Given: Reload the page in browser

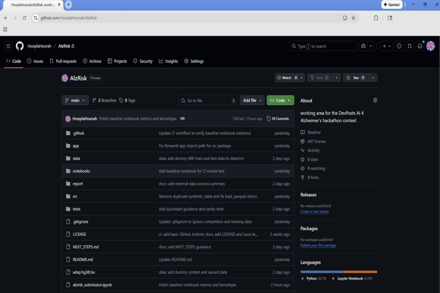Looking at the screenshot, I should [x=25, y=18].
